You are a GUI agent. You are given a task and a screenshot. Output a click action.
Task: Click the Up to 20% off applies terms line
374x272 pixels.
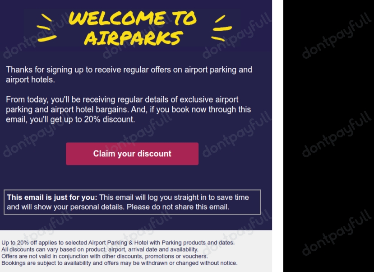click(x=118, y=243)
